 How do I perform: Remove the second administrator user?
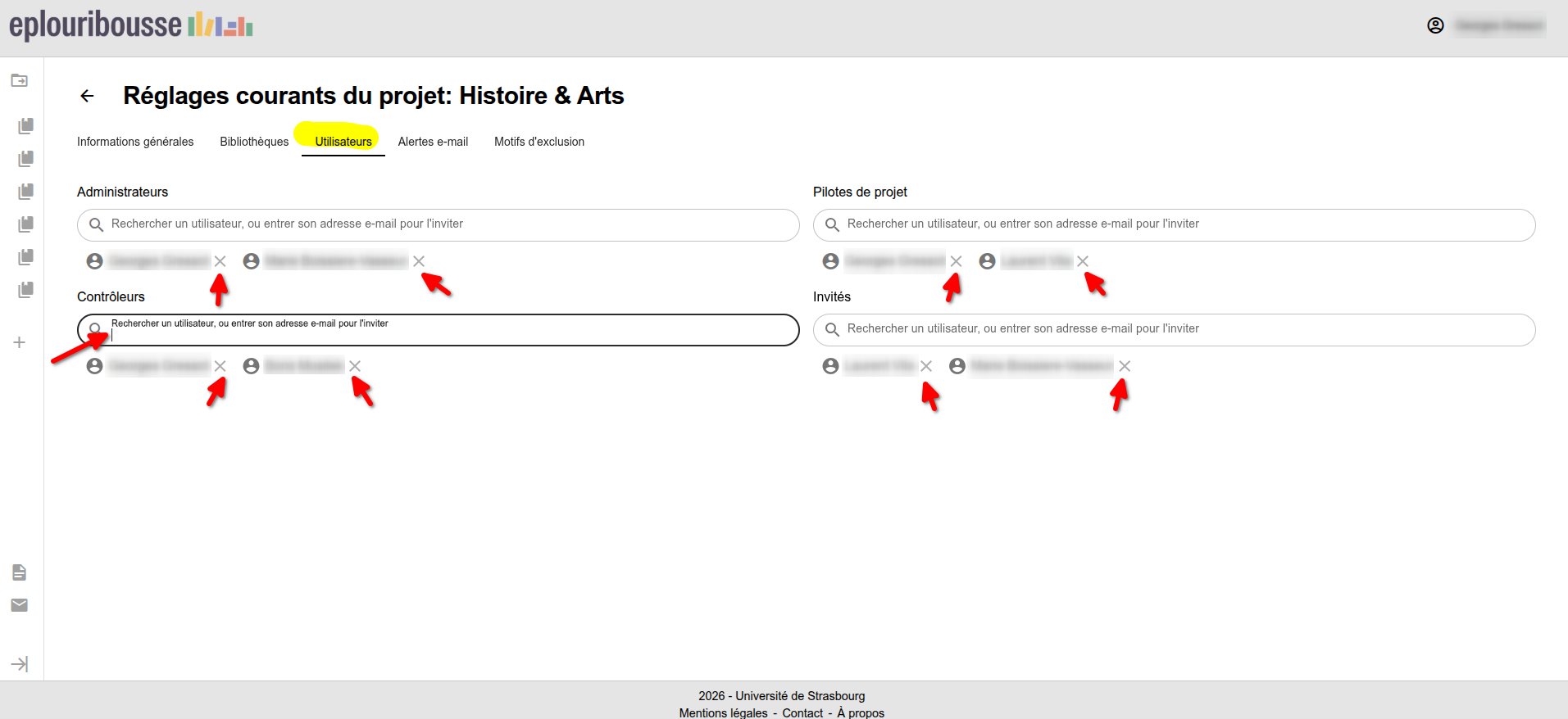(419, 261)
